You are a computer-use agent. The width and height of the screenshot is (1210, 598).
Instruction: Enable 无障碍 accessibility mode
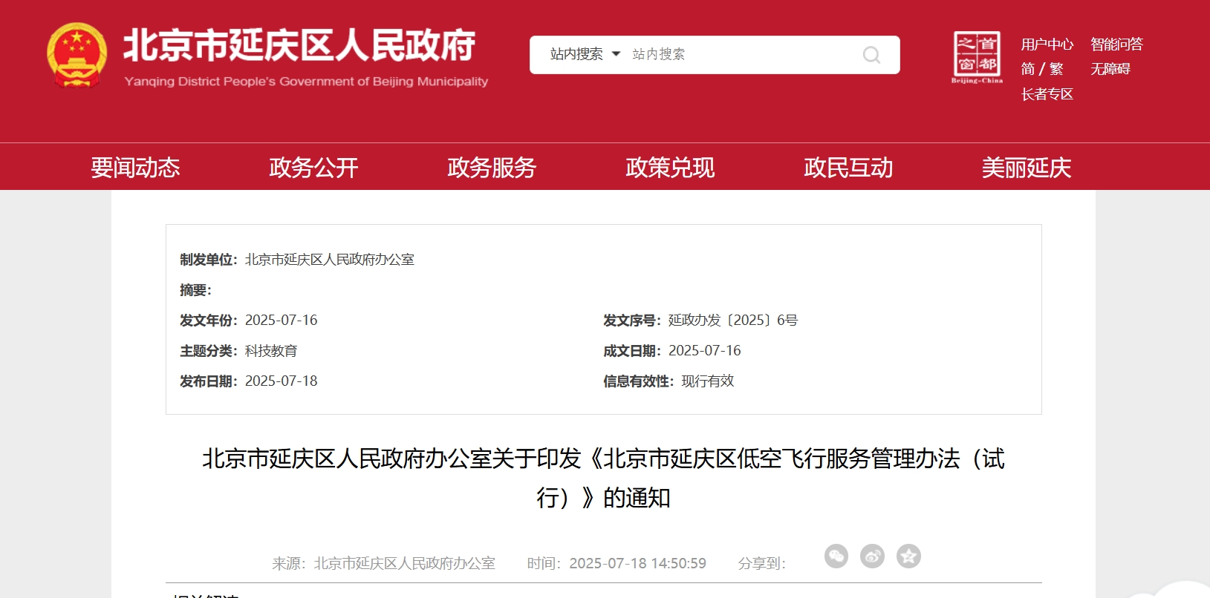(x=1110, y=69)
